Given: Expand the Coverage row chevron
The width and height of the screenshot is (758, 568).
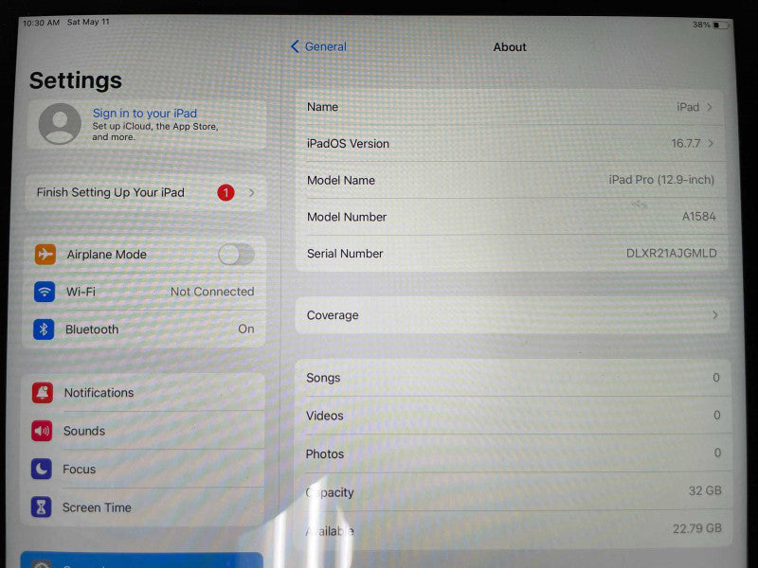Looking at the screenshot, I should [x=715, y=315].
